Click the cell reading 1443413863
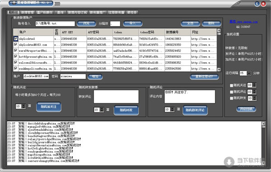This screenshot has height=172, width=271. pos(178,39)
